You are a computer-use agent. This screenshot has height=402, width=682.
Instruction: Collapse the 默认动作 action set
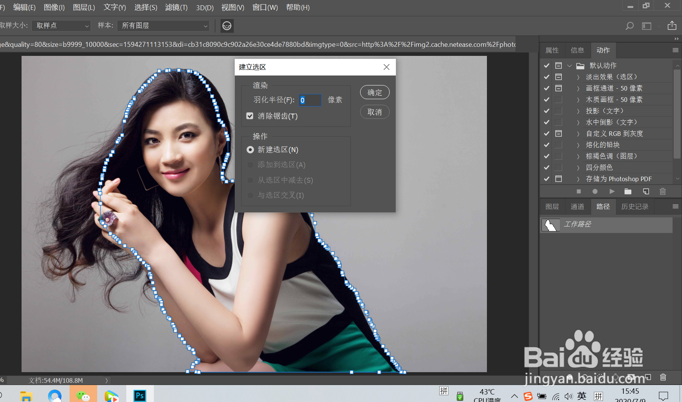(569, 66)
